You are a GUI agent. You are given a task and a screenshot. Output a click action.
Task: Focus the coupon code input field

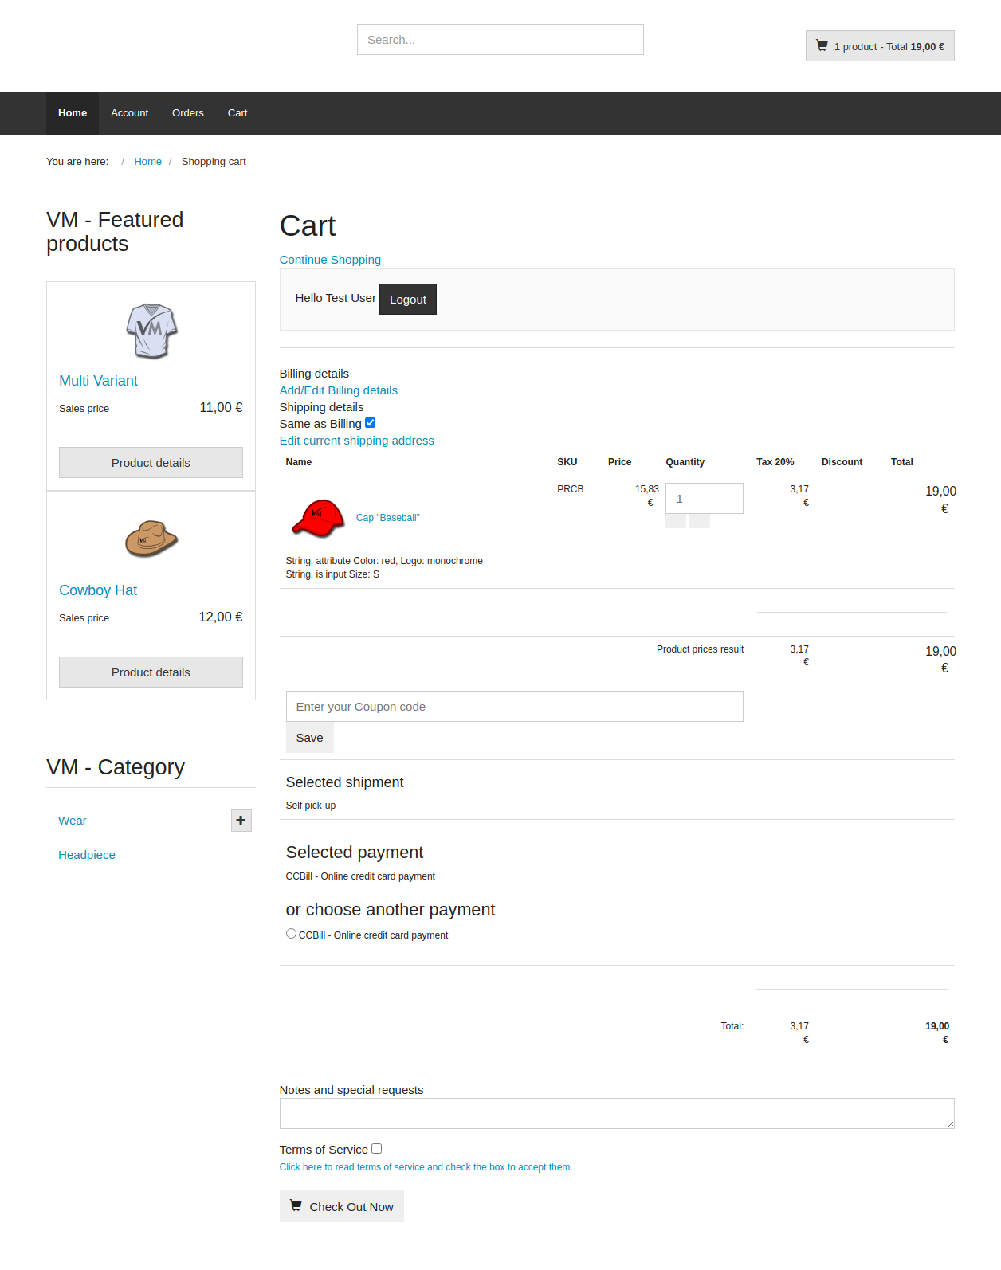(514, 707)
